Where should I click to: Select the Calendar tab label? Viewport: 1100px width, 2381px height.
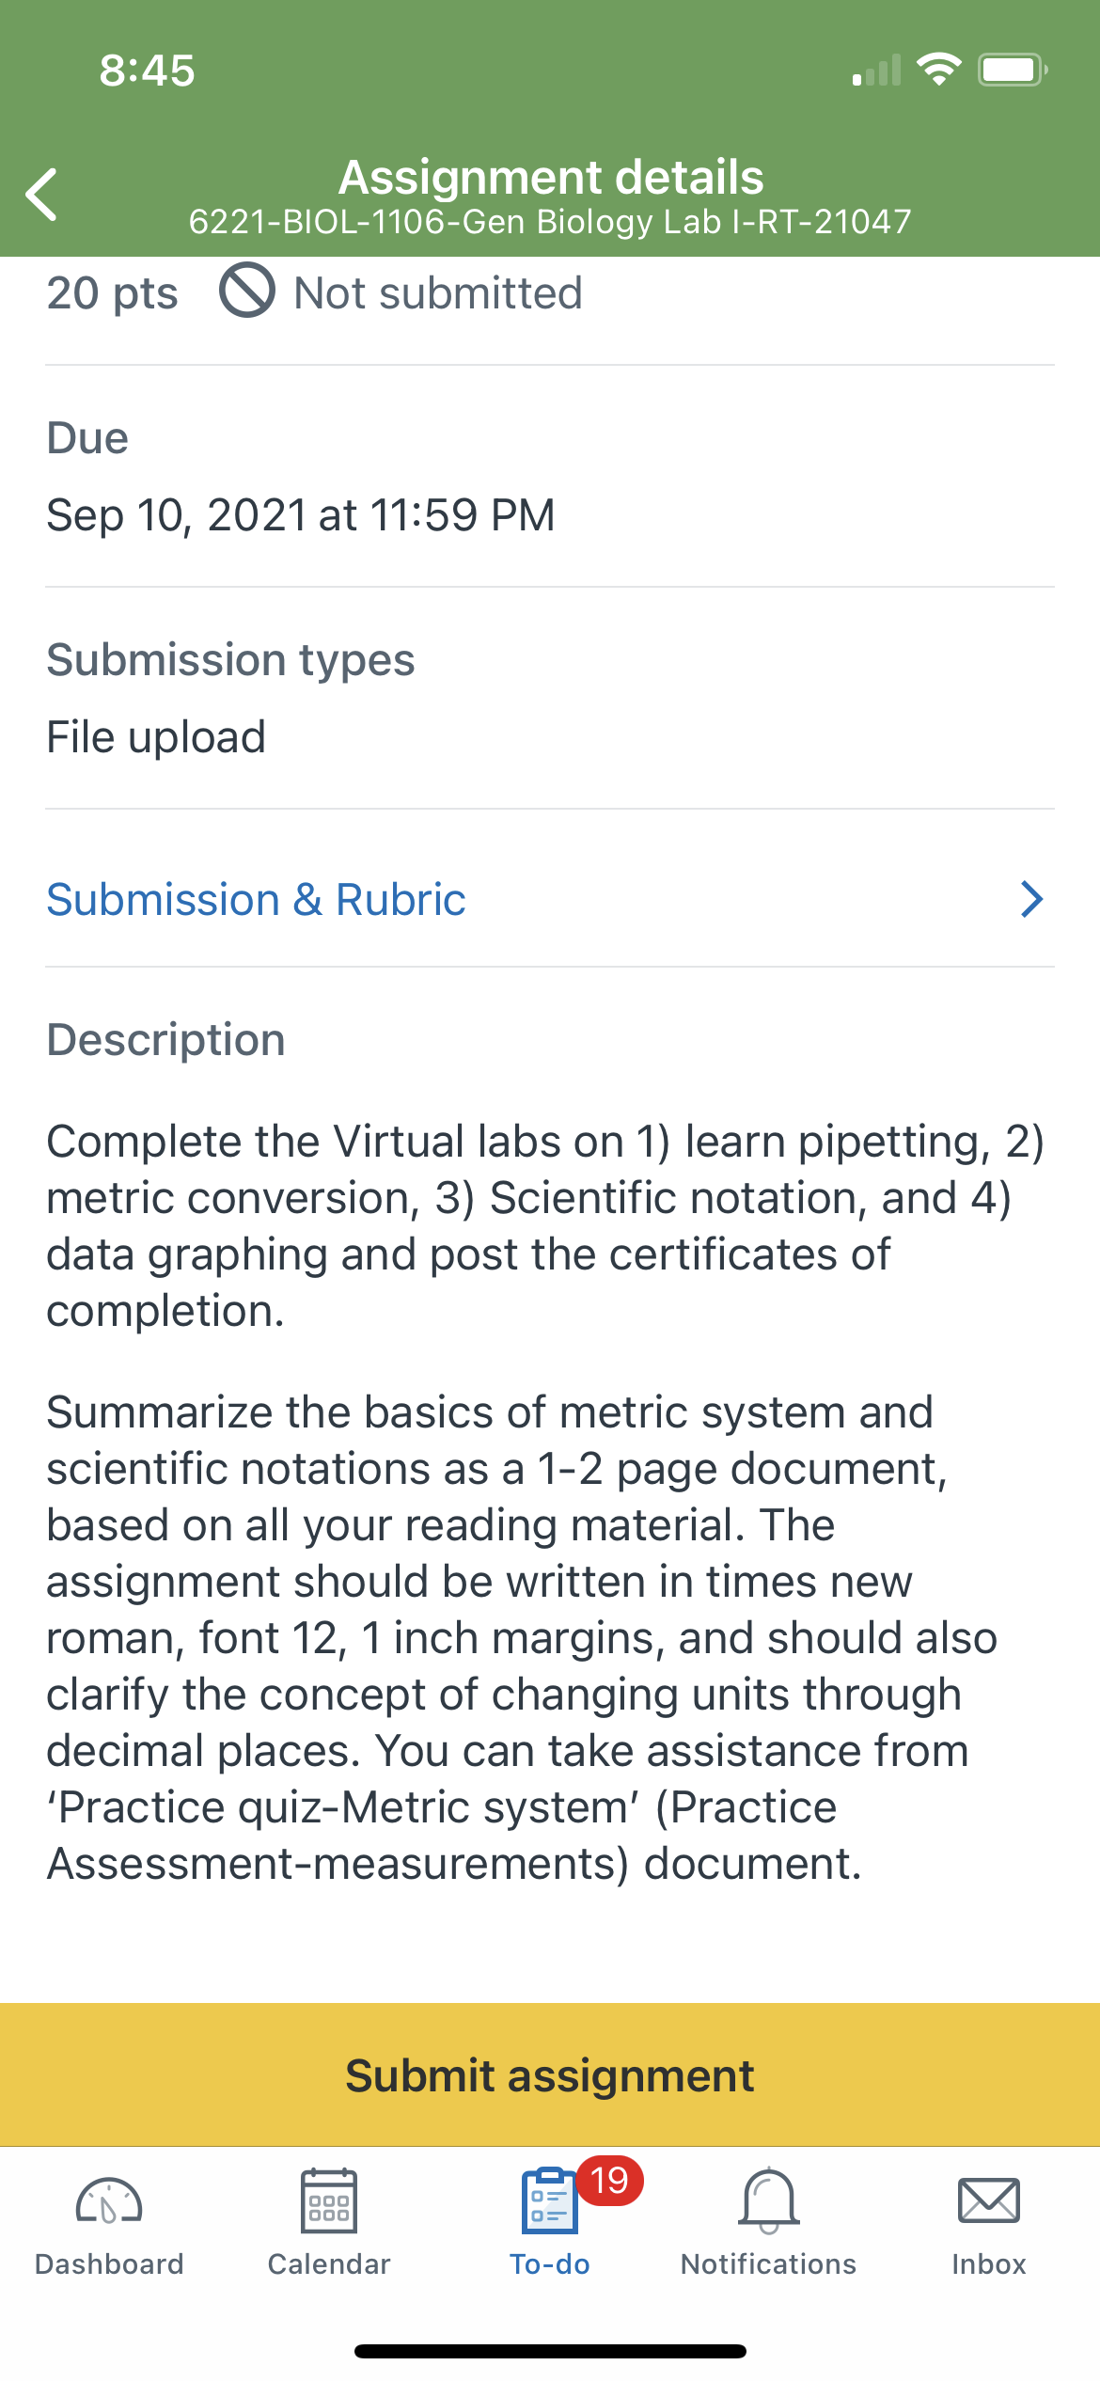[329, 2263]
